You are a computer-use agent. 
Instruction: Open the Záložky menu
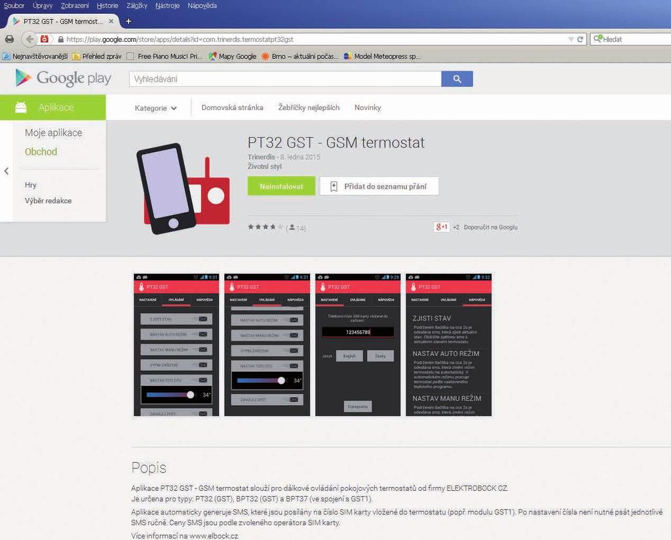[137, 5]
